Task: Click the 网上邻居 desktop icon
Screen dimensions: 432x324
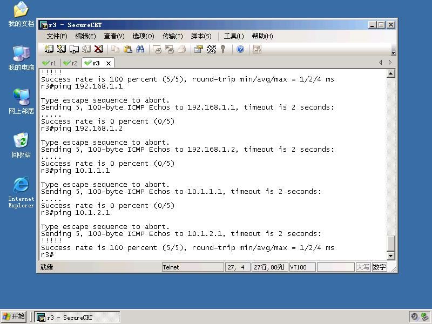Action: click(x=21, y=102)
